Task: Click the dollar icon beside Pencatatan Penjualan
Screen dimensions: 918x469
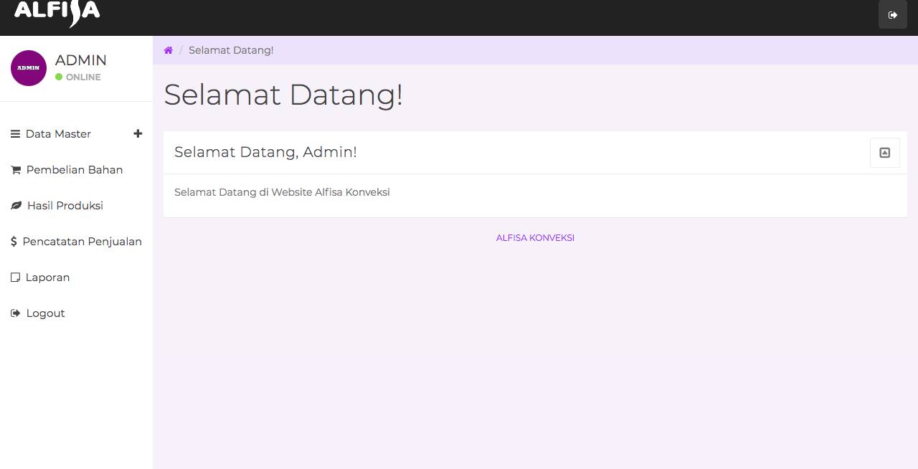Action: (14, 242)
